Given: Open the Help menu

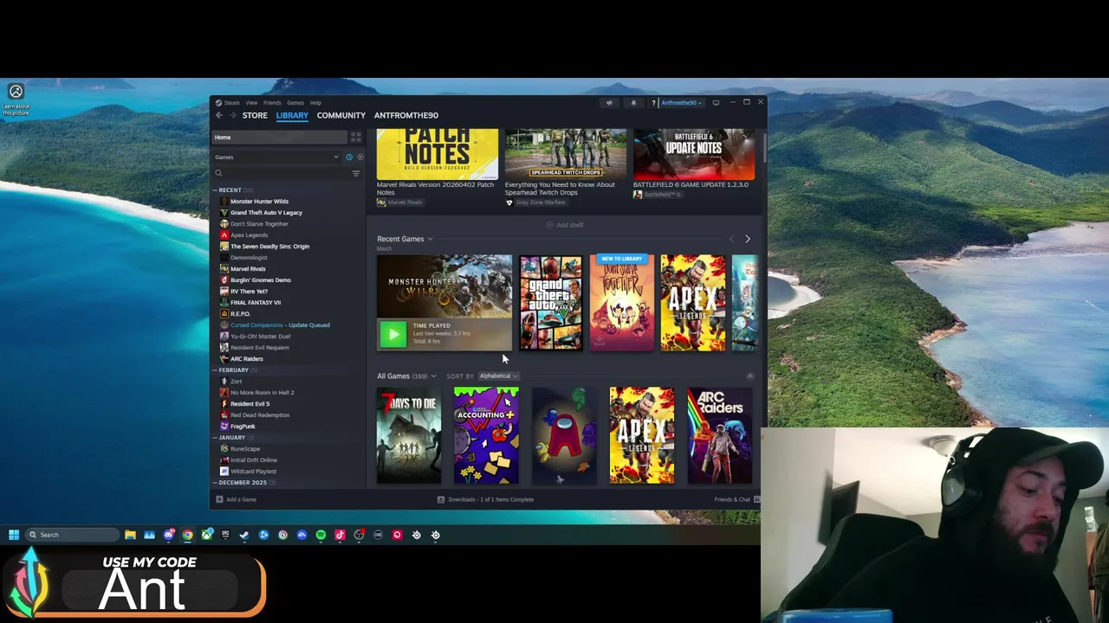Looking at the screenshot, I should [x=315, y=103].
